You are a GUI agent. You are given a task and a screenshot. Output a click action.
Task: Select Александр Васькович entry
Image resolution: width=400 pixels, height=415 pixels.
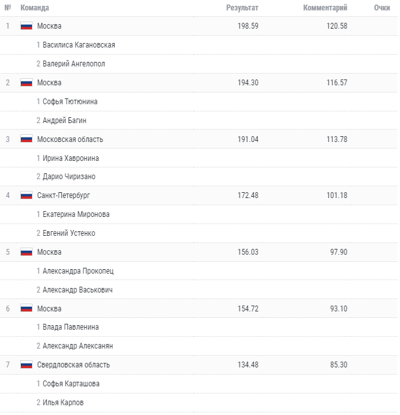78,290
